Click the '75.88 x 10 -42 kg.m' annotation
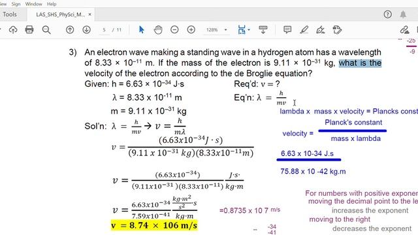 [313, 171]
